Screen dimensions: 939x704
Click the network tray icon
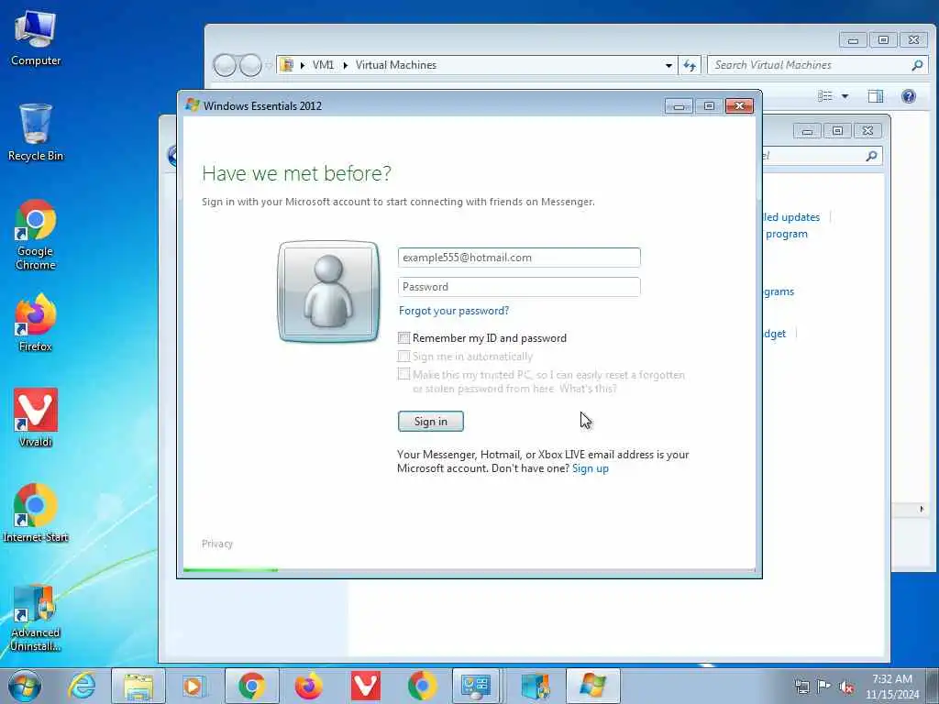[801, 687]
